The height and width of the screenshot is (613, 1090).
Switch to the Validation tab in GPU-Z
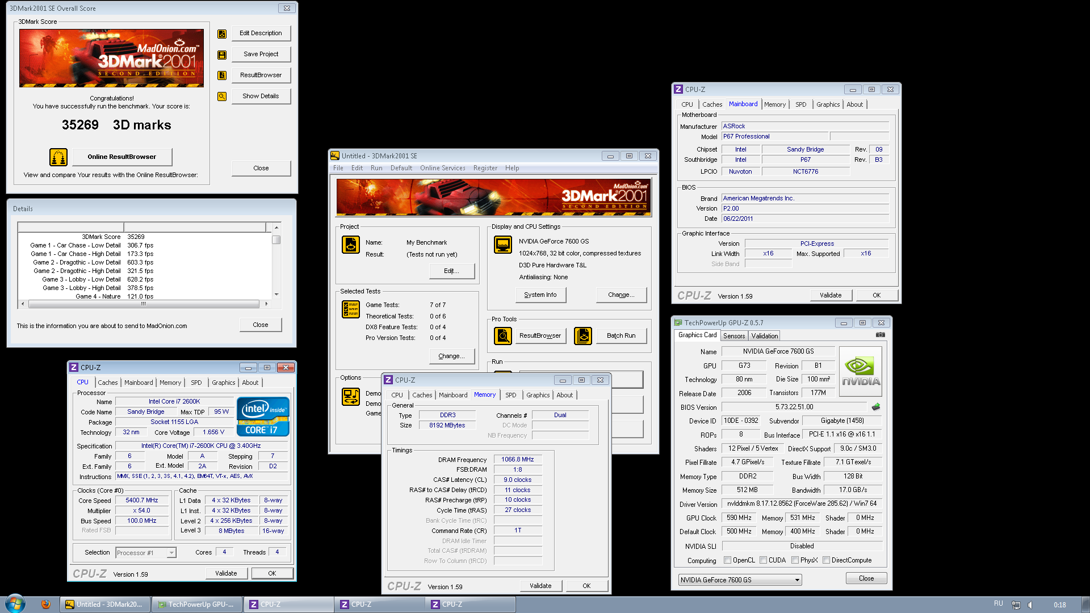765,336
